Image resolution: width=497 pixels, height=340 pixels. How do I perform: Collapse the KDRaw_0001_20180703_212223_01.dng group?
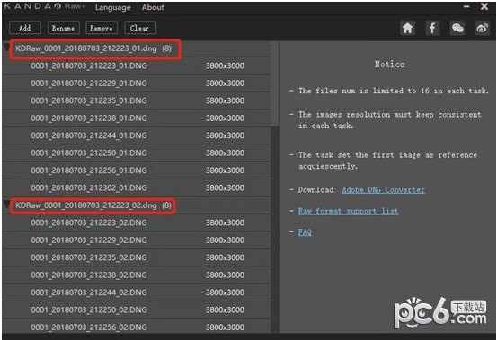pos(6,48)
